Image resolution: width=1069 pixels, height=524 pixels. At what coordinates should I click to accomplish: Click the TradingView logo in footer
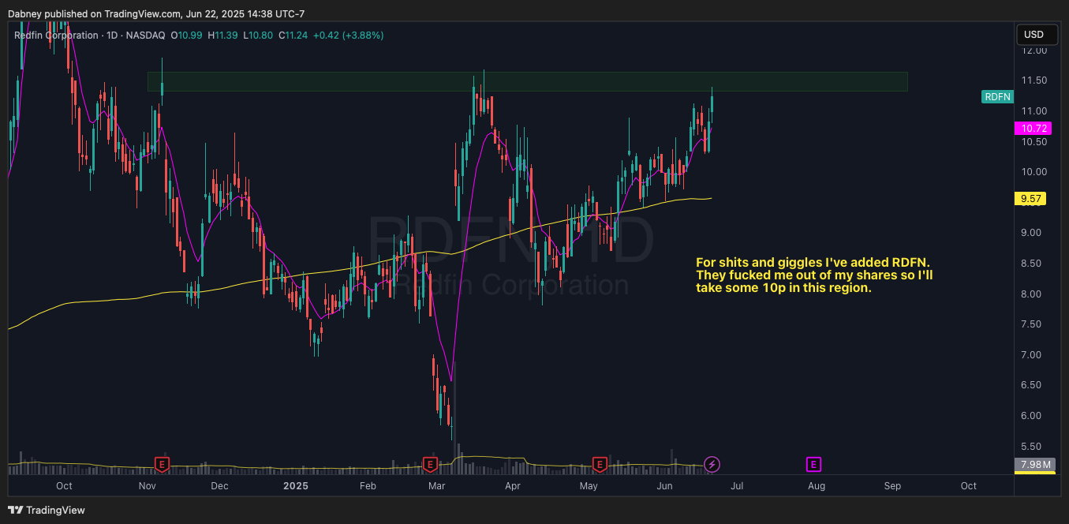click(x=47, y=510)
